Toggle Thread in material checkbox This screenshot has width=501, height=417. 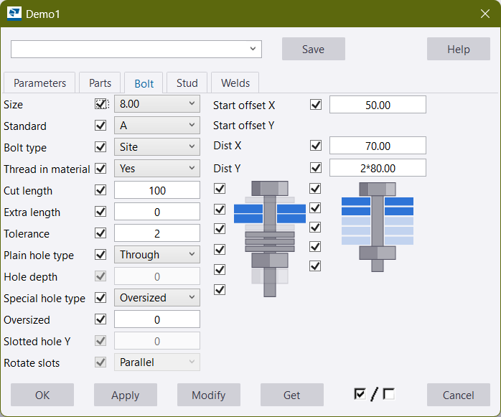click(100, 169)
